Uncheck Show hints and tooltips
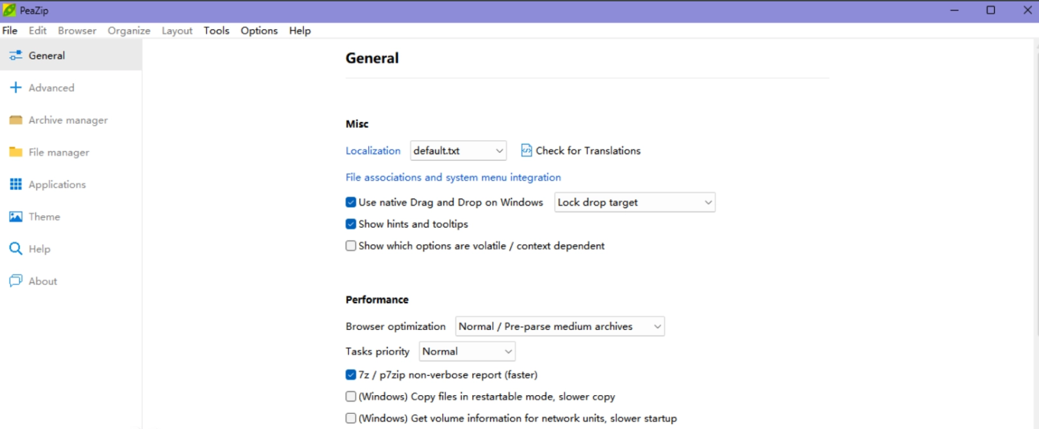This screenshot has height=429, width=1039. coord(351,224)
